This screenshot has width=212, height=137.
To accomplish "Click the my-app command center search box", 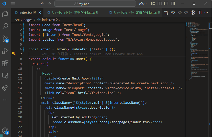I will 95,4.
